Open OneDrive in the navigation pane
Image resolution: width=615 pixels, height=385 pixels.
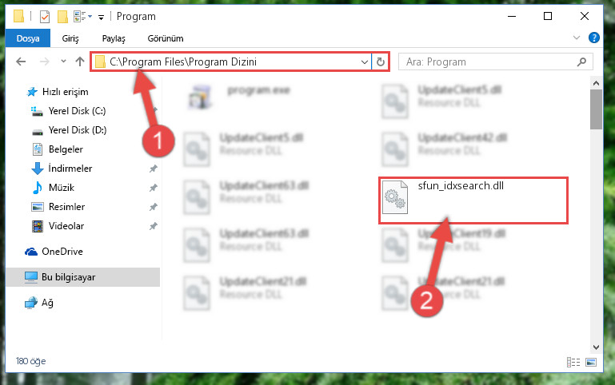point(62,252)
